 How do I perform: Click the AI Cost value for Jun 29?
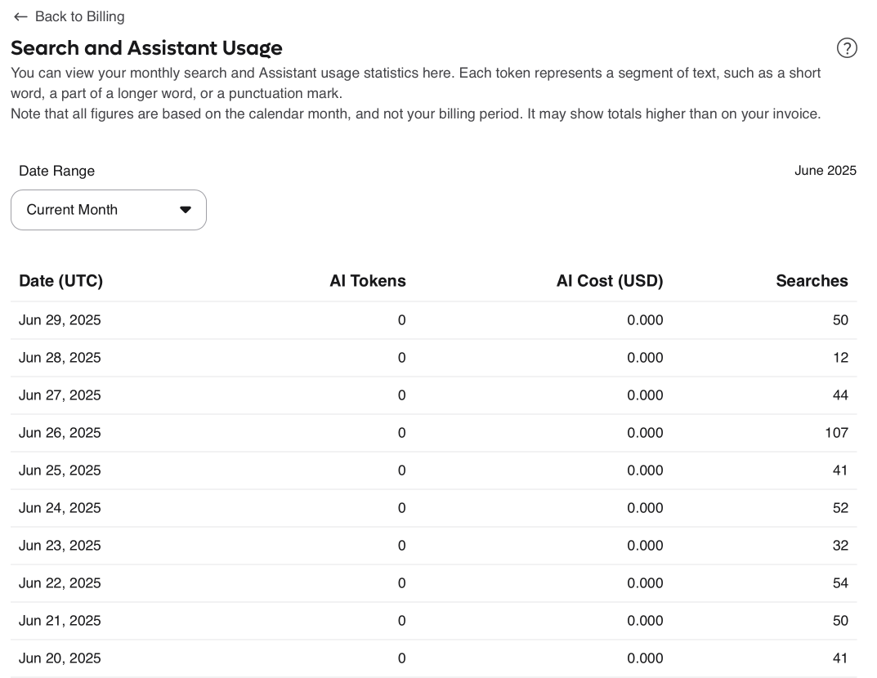[x=645, y=319]
